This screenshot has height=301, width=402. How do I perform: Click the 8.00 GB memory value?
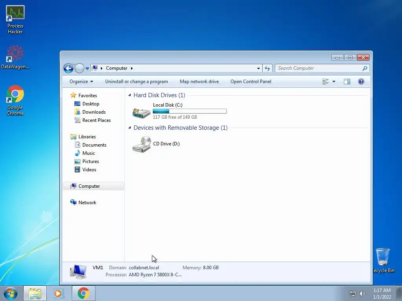tap(211, 268)
